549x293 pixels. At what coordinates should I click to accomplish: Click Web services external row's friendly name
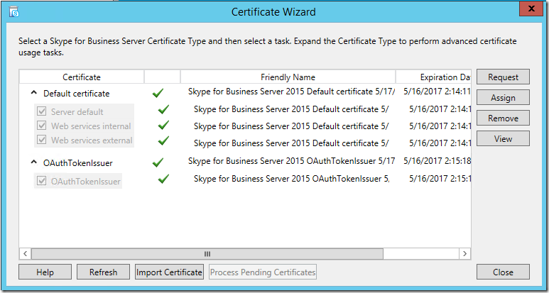[x=291, y=143]
